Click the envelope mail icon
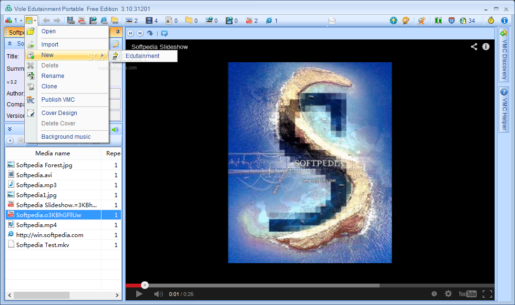Image resolution: width=515 pixels, height=305 pixels. pyautogui.click(x=332, y=20)
